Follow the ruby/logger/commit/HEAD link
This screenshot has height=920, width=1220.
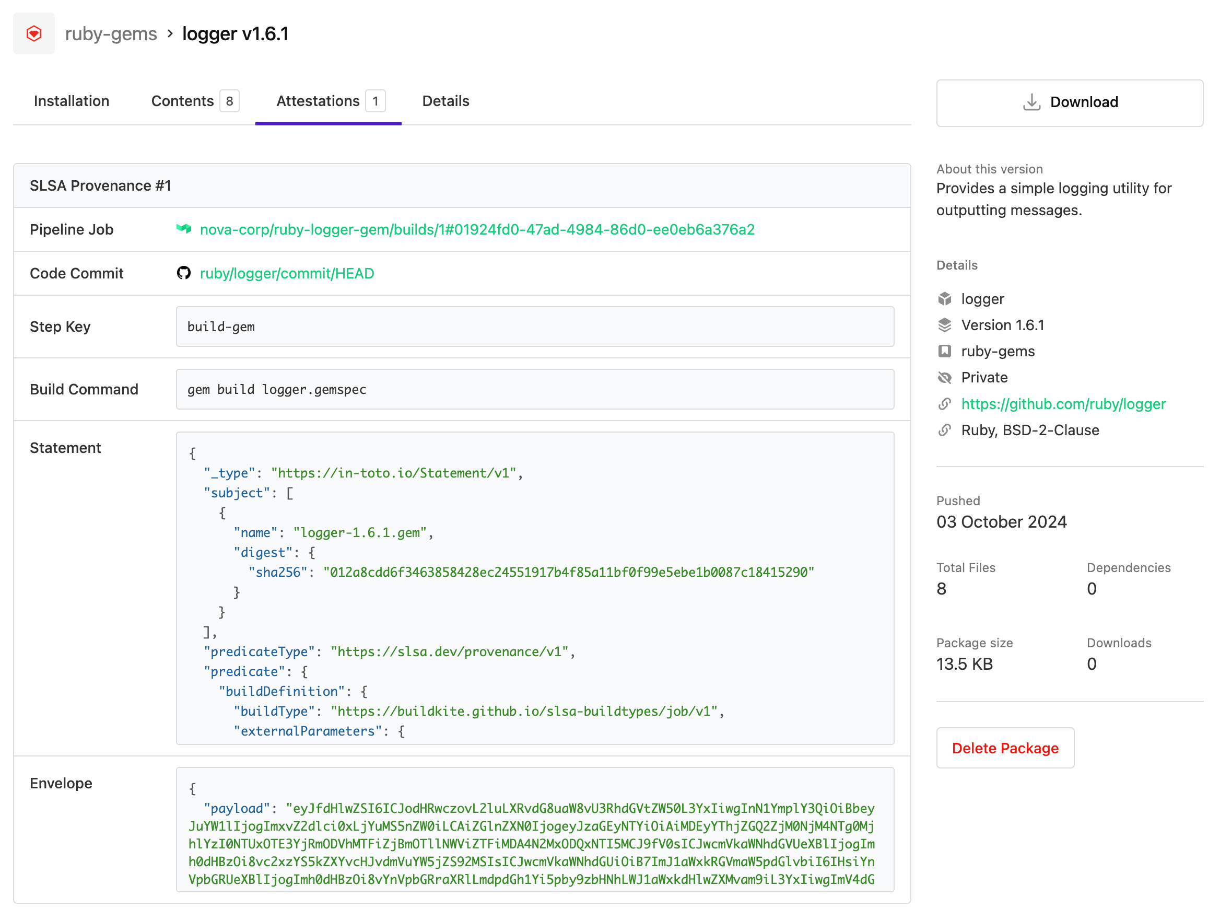[287, 273]
